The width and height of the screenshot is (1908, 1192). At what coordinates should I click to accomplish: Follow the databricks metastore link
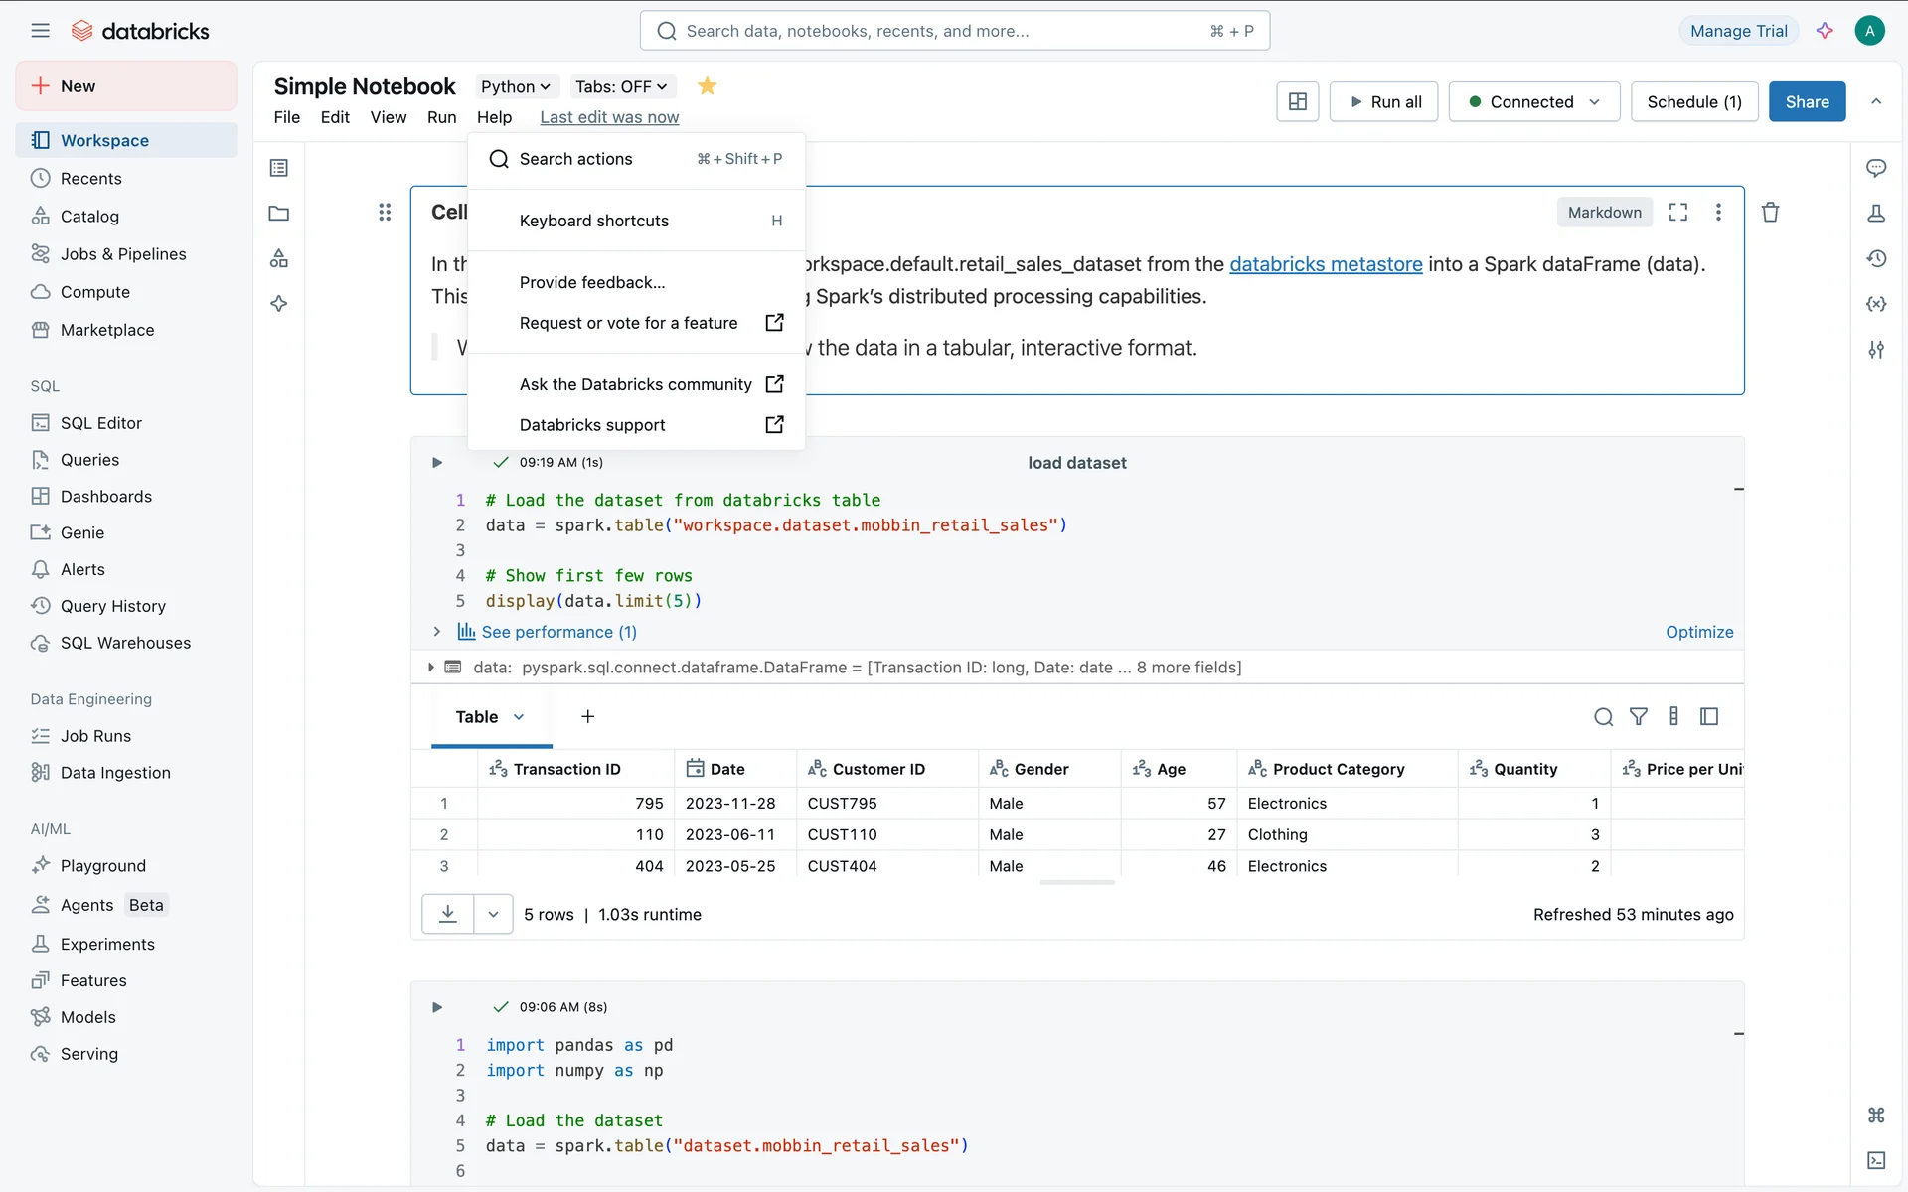[x=1326, y=264]
